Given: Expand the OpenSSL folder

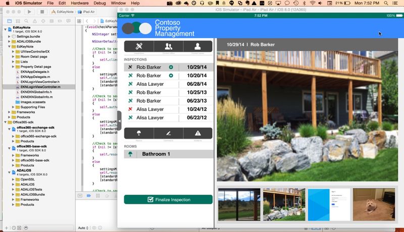Looking at the screenshot, I should tap(13, 179).
